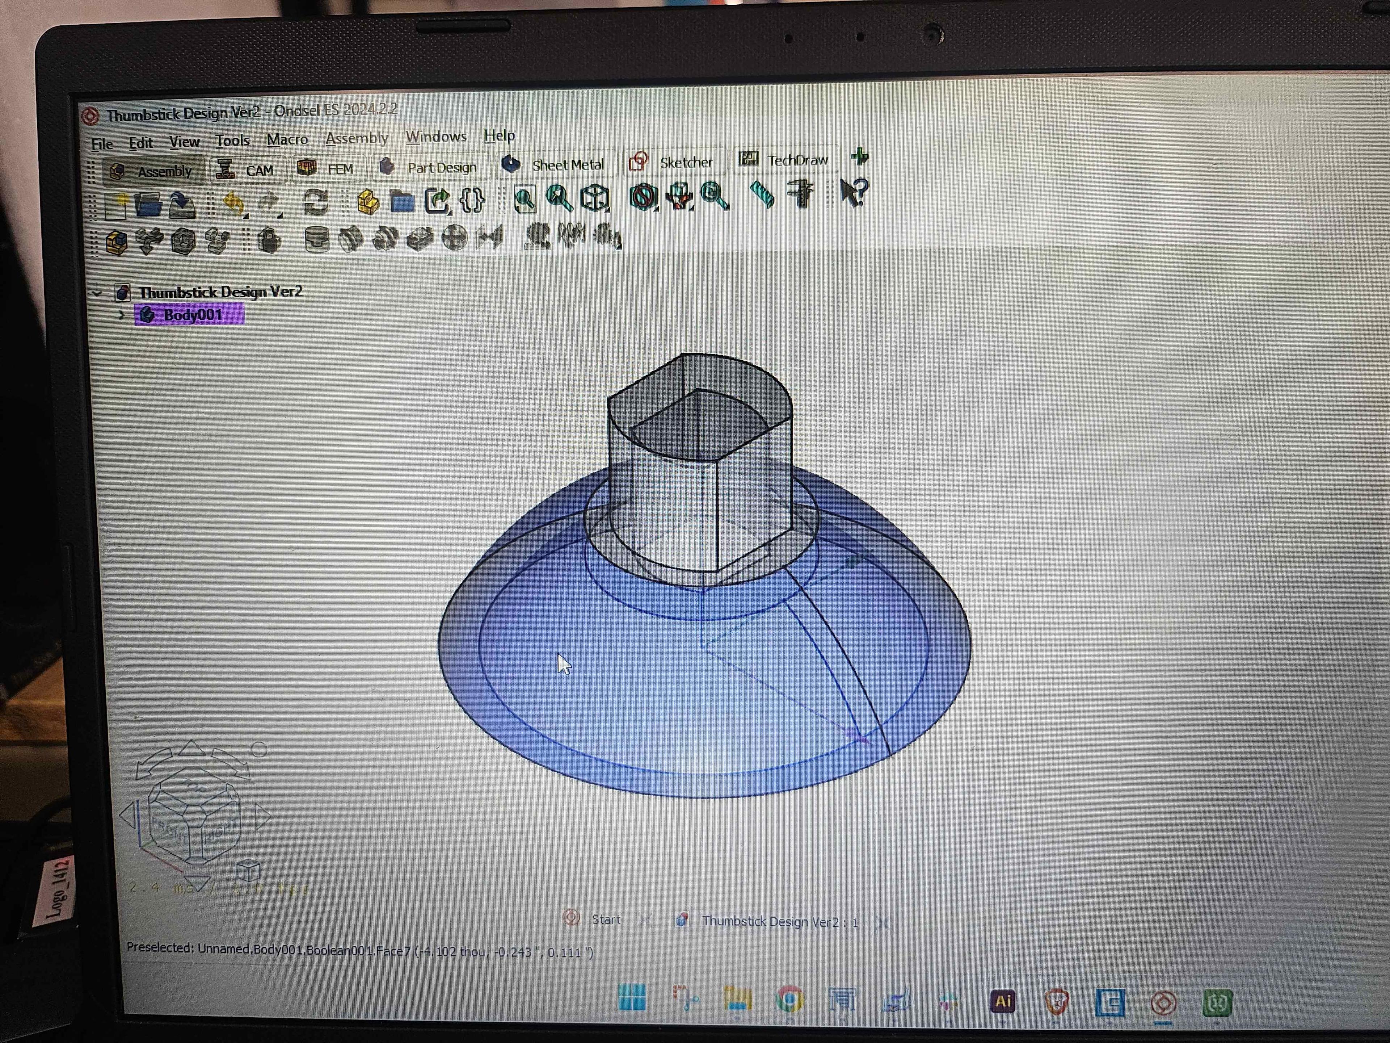Image resolution: width=1390 pixels, height=1043 pixels.
Task: Click the Link actions icon with green arrow
Action: (x=437, y=201)
